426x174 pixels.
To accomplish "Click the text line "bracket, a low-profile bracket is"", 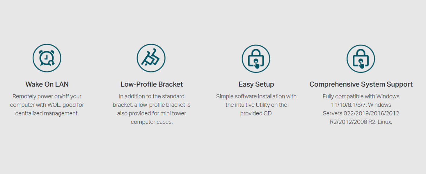I will [x=152, y=105].
